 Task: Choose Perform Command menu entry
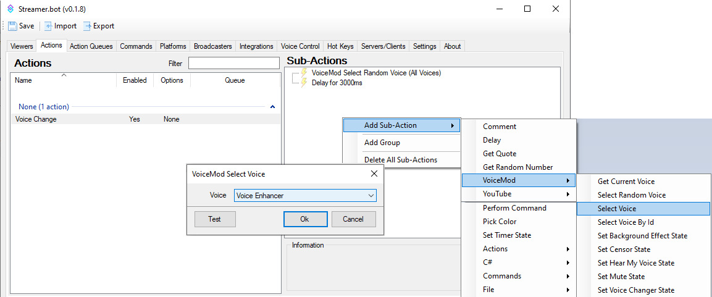click(519, 208)
